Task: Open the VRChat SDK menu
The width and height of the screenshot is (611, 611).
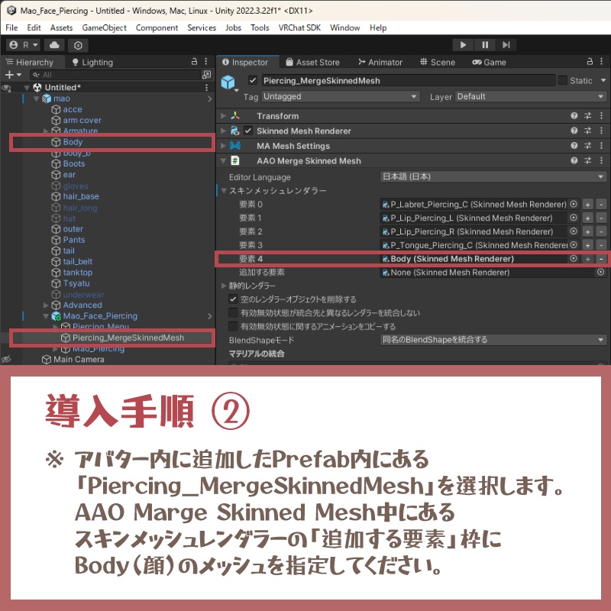Action: [299, 27]
